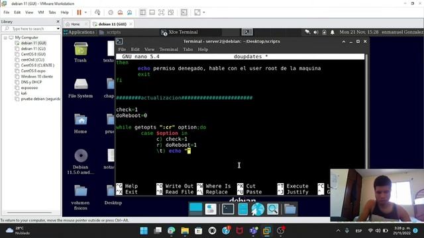Select kali in the library
Screen dimensions: 424x238
tap(24, 93)
